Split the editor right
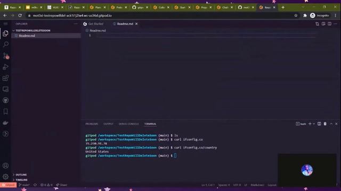 (x=330, y=24)
